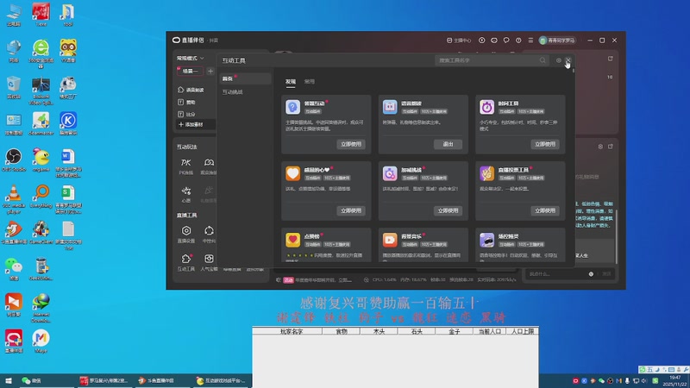Click the magnifier icon in tool search box
This screenshot has width=690, height=388.
click(x=543, y=60)
